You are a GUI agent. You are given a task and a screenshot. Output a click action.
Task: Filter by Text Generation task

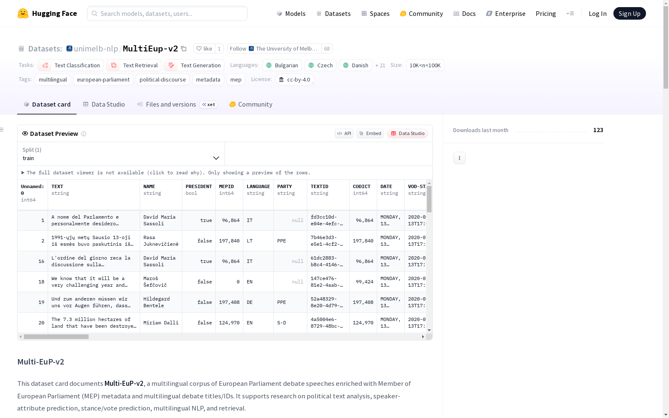tap(194, 65)
